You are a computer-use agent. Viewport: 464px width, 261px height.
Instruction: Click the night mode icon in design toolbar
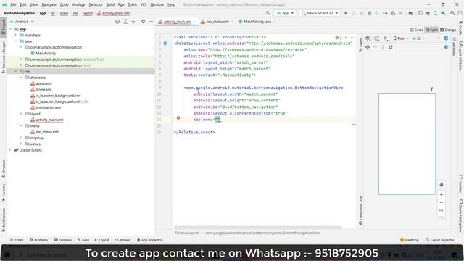click(385, 38)
